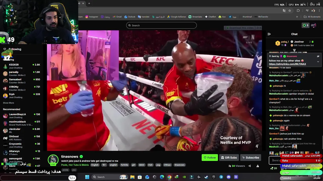The width and height of the screenshot is (323, 181).
Task: Open Windows Start menu
Action: 87,177
